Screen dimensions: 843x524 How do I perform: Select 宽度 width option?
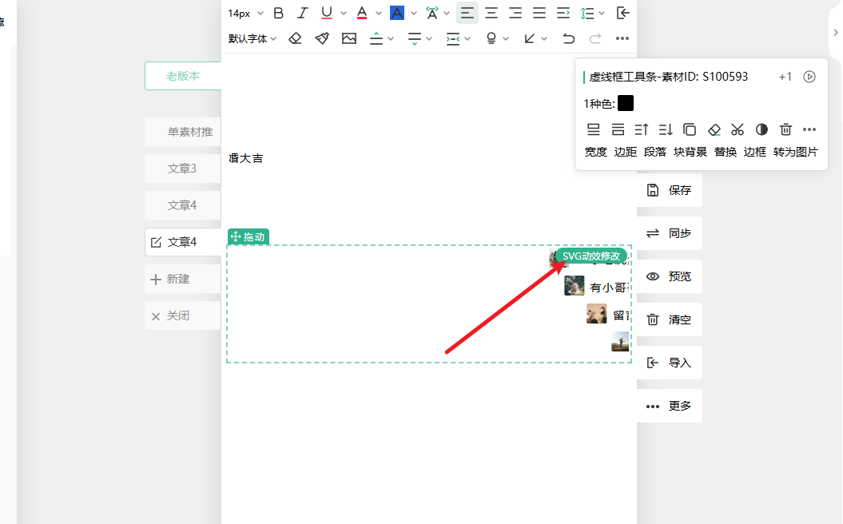[595, 152]
